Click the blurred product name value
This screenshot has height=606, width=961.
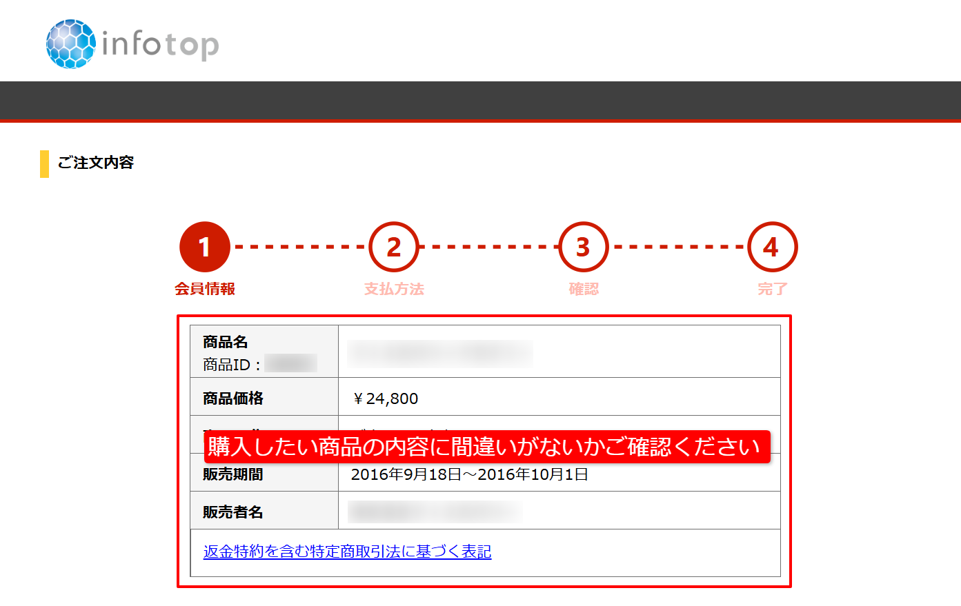point(440,352)
